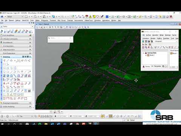181x136 pixels.
Task: Click the Y coordinate input field
Action: click(78, 116)
